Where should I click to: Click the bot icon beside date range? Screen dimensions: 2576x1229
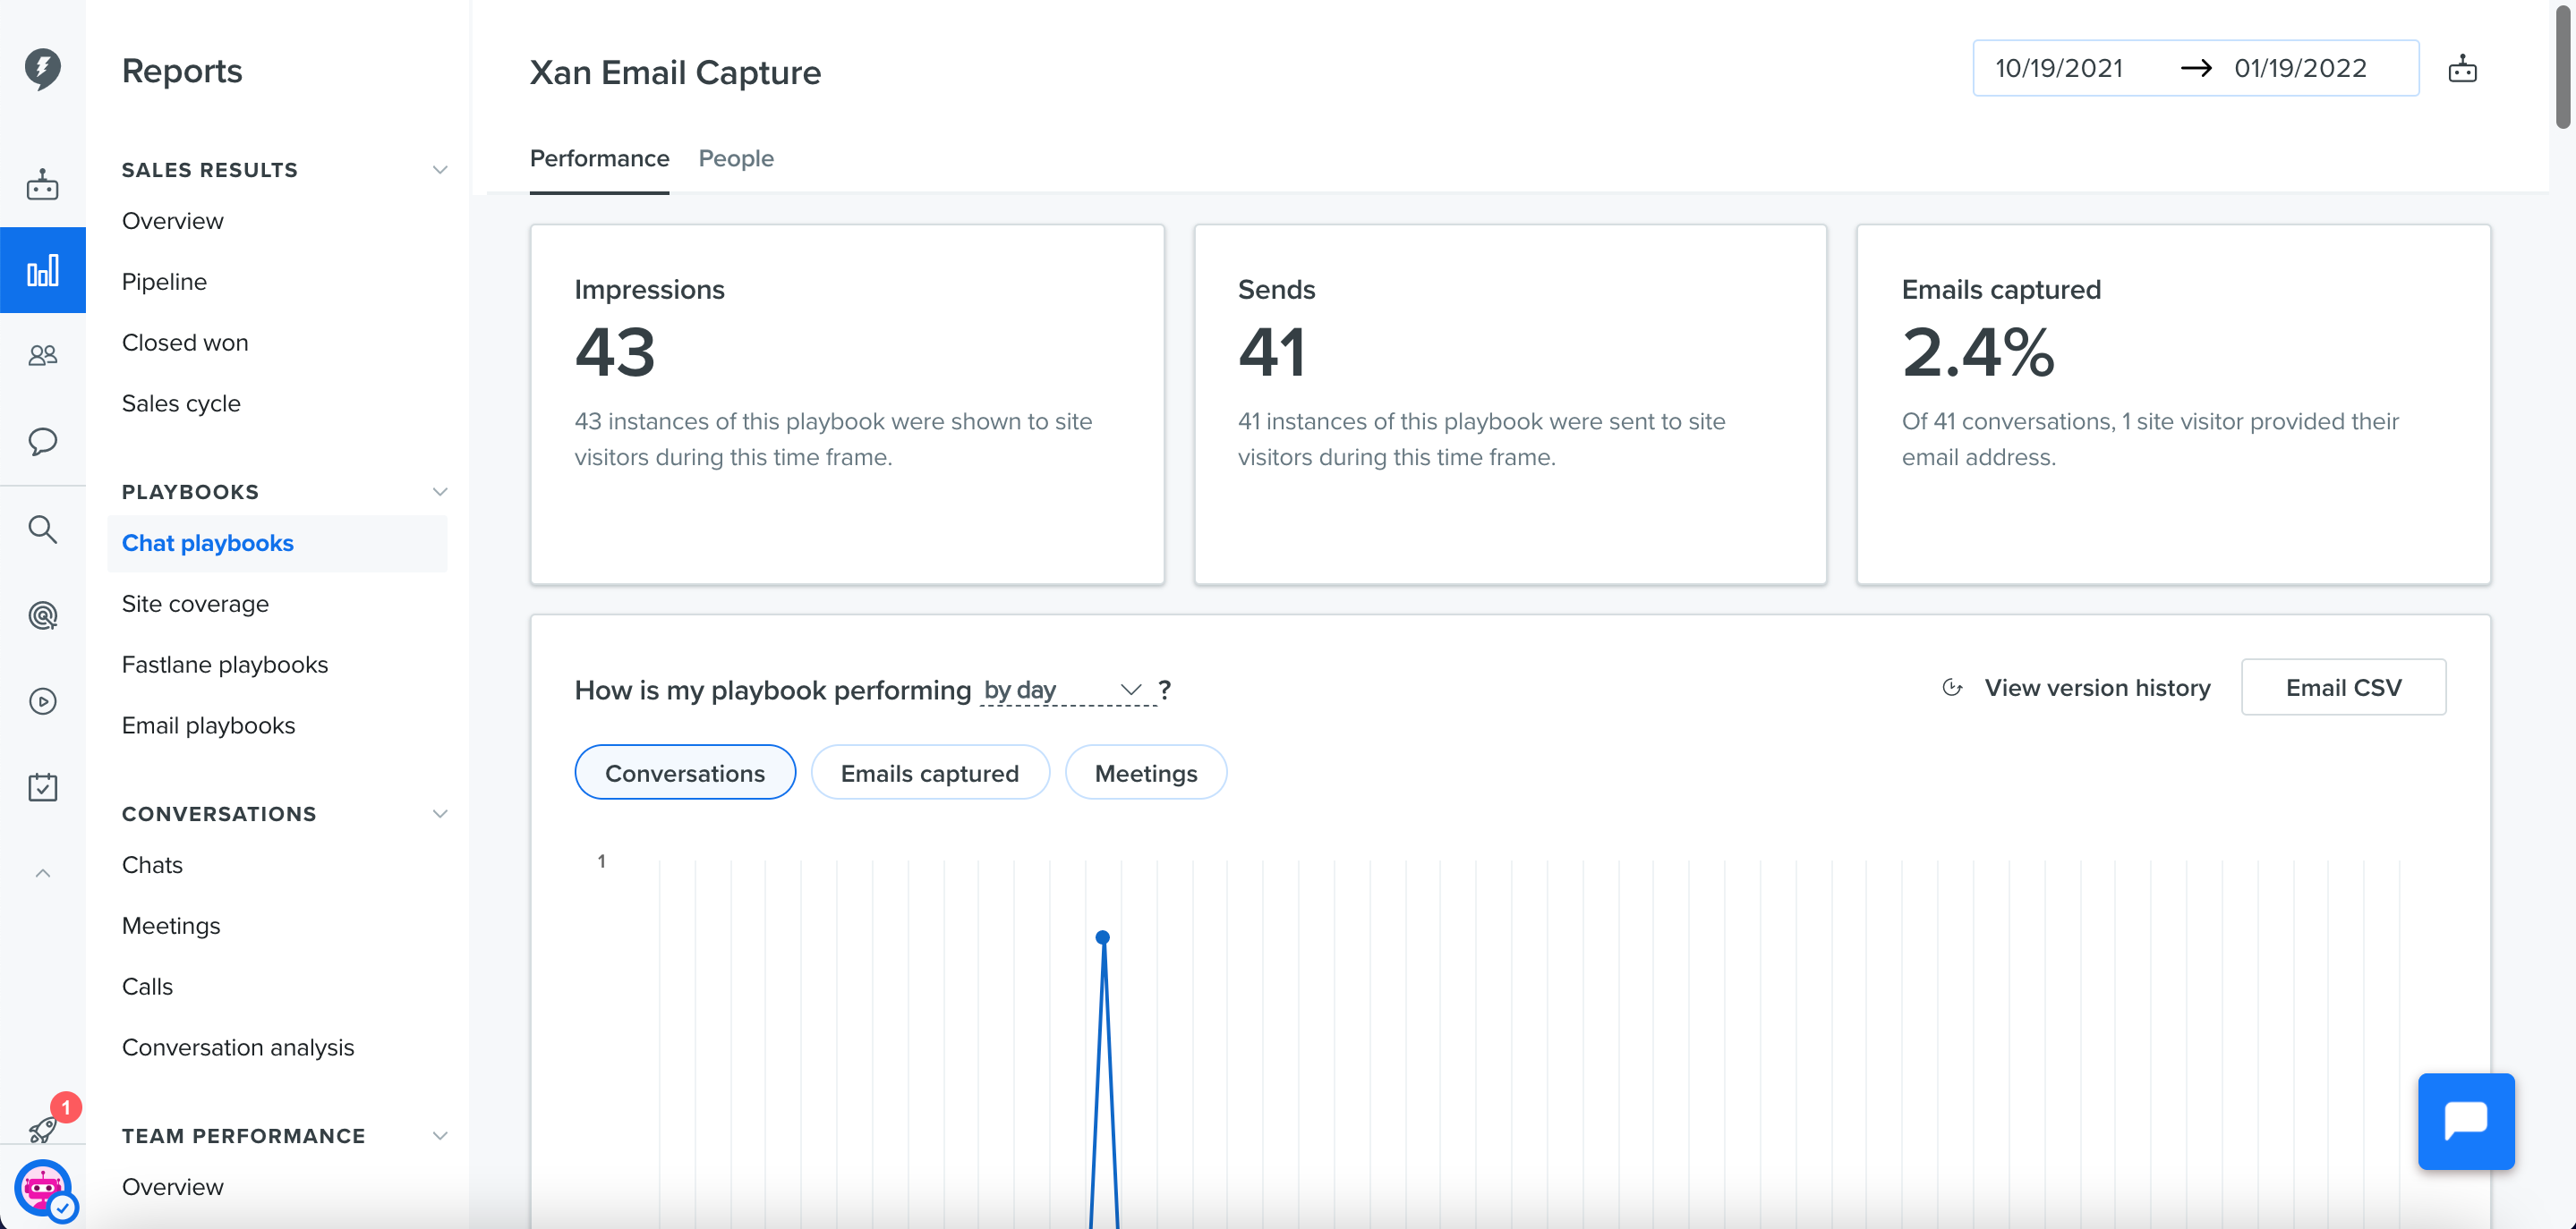2462,69
